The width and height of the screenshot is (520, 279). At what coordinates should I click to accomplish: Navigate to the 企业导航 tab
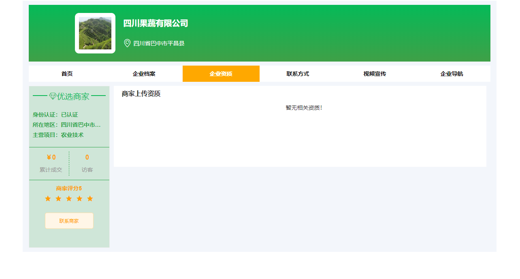coord(452,74)
